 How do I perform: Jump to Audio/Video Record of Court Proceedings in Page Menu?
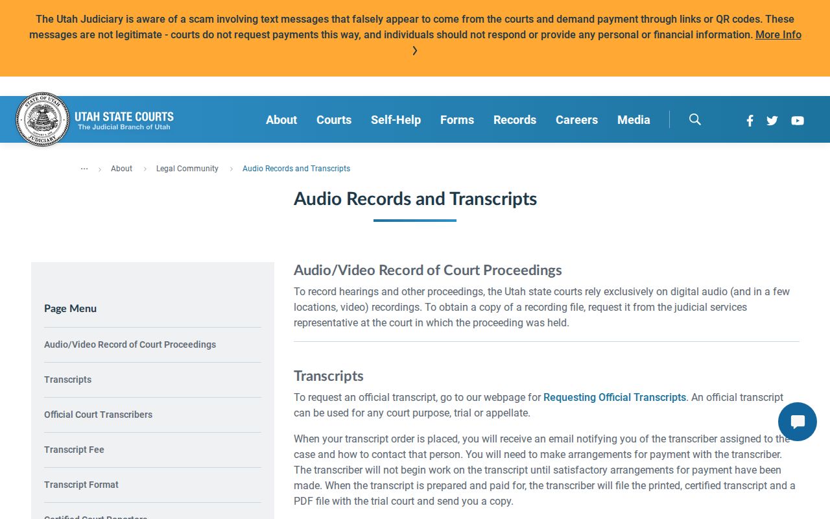coord(130,344)
